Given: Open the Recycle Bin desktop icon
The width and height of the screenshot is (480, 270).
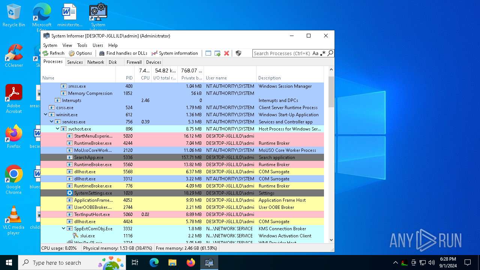Looking at the screenshot, I should point(14,16).
